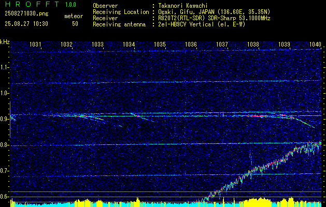Click the 1038 time axis marker
326x207 pixels.
pyautogui.click(x=253, y=44)
